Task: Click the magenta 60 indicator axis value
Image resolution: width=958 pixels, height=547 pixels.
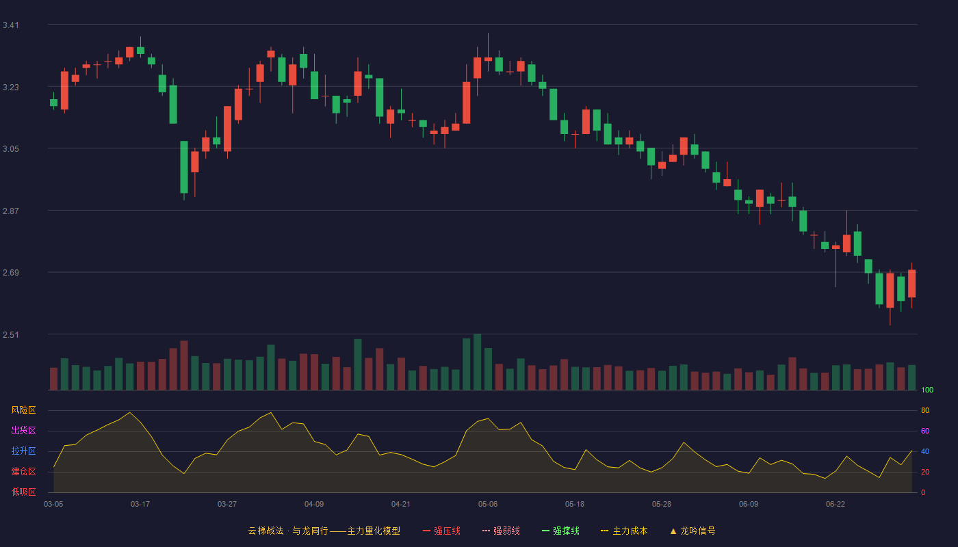Action: pyautogui.click(x=925, y=431)
